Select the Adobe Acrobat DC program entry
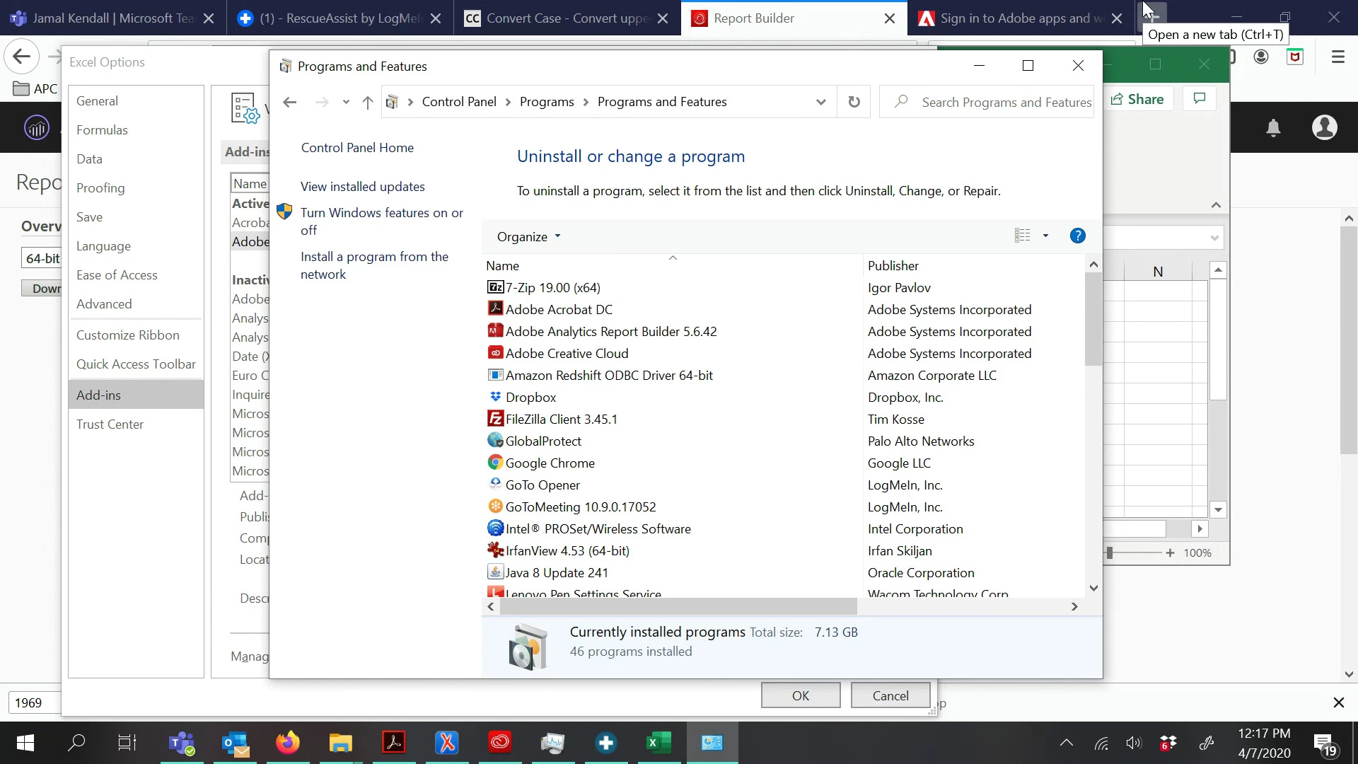 [x=559, y=309]
